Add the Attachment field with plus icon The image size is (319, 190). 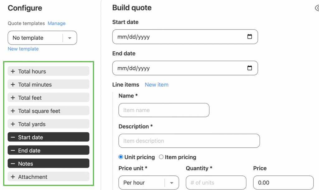[x=13, y=177]
